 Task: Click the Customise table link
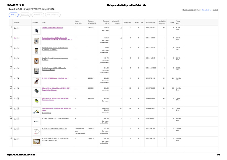[189, 10]
